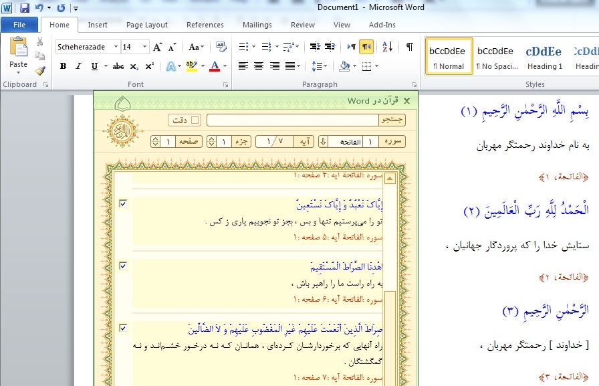The image size is (599, 386).
Task: Click the Copy icon in Clipboard group
Action: click(x=39, y=56)
